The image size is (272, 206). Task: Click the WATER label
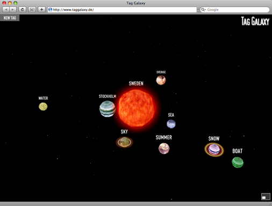(43, 98)
